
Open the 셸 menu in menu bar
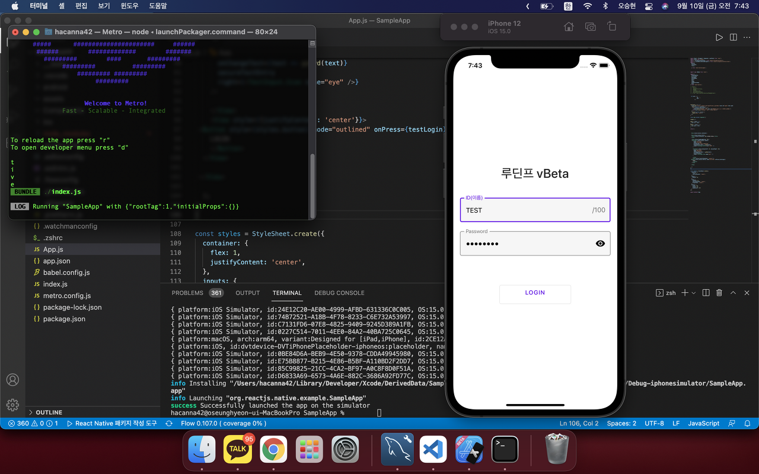[x=62, y=6]
